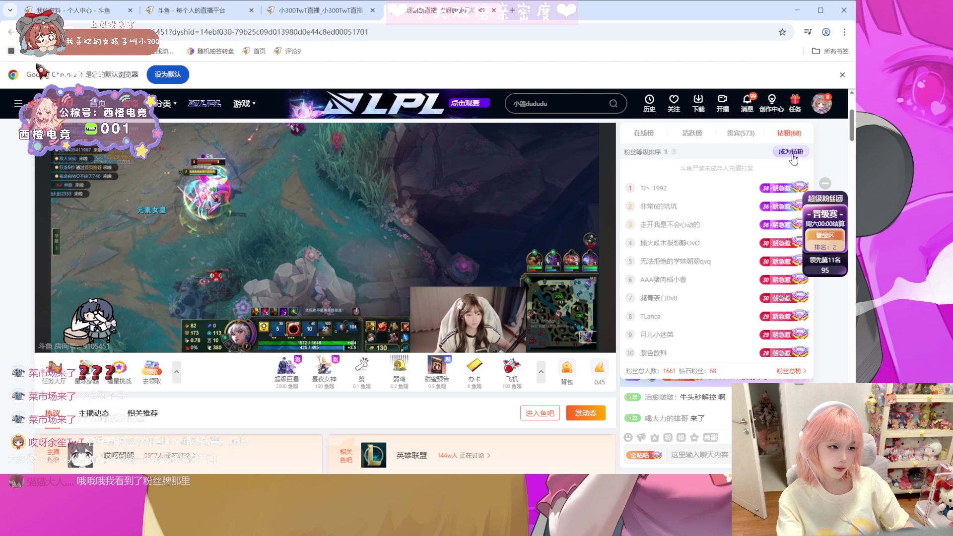The image size is (953, 536).
Task: Open the Chrome three-dot menu
Action: tap(844, 32)
